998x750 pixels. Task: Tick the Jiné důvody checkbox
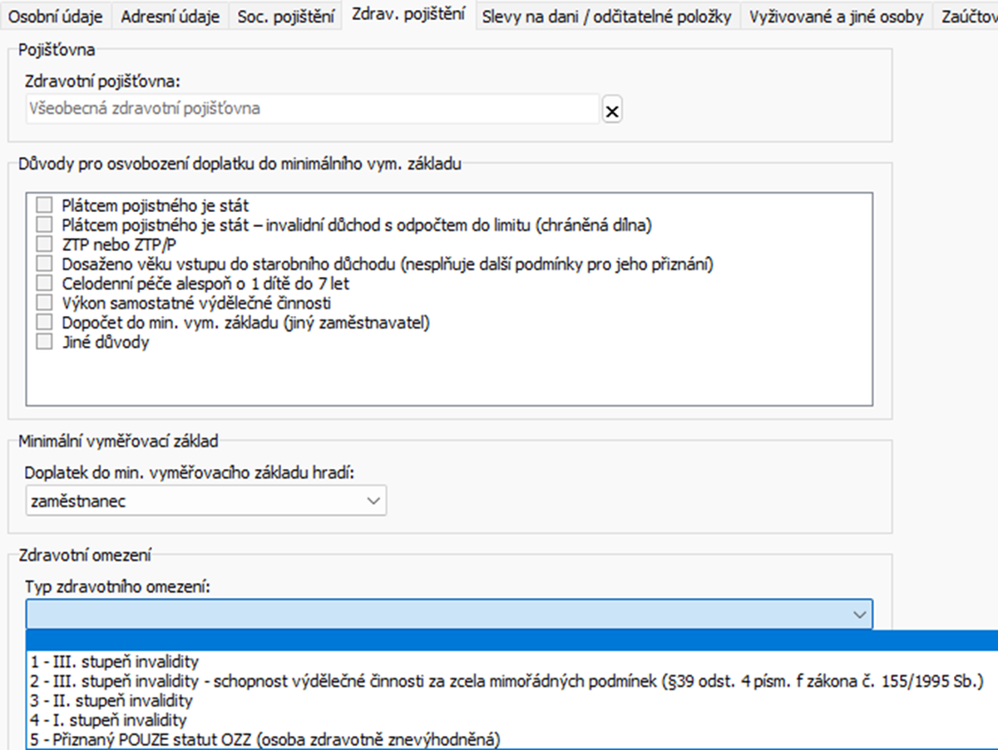(44, 343)
